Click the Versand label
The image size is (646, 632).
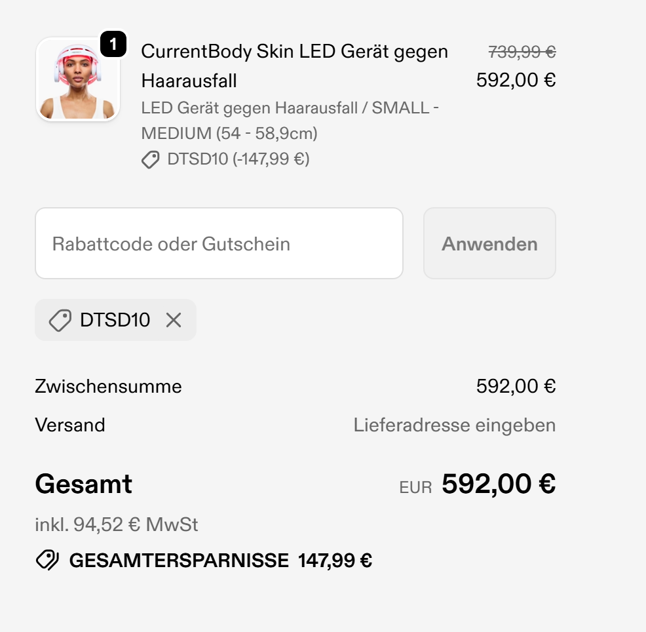coord(70,425)
